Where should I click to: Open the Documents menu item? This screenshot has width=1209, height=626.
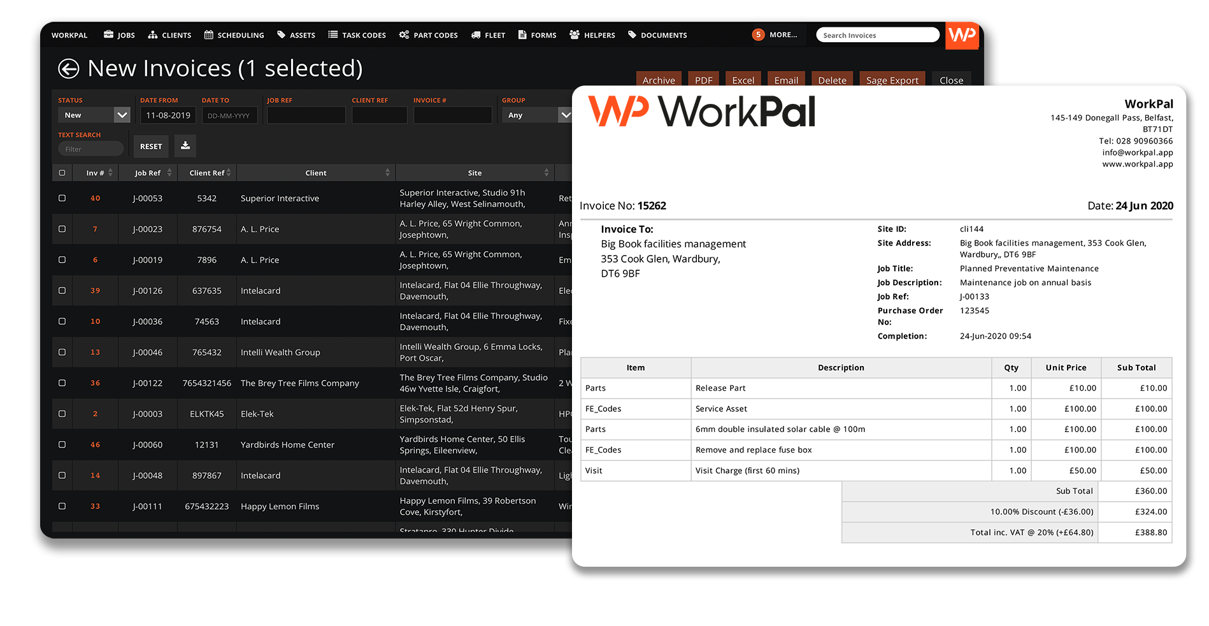[x=657, y=35]
